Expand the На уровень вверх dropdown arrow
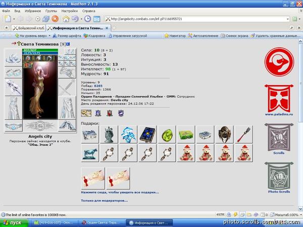Image resolution: width=303 pixels, height=227 pixels. pos(49,36)
